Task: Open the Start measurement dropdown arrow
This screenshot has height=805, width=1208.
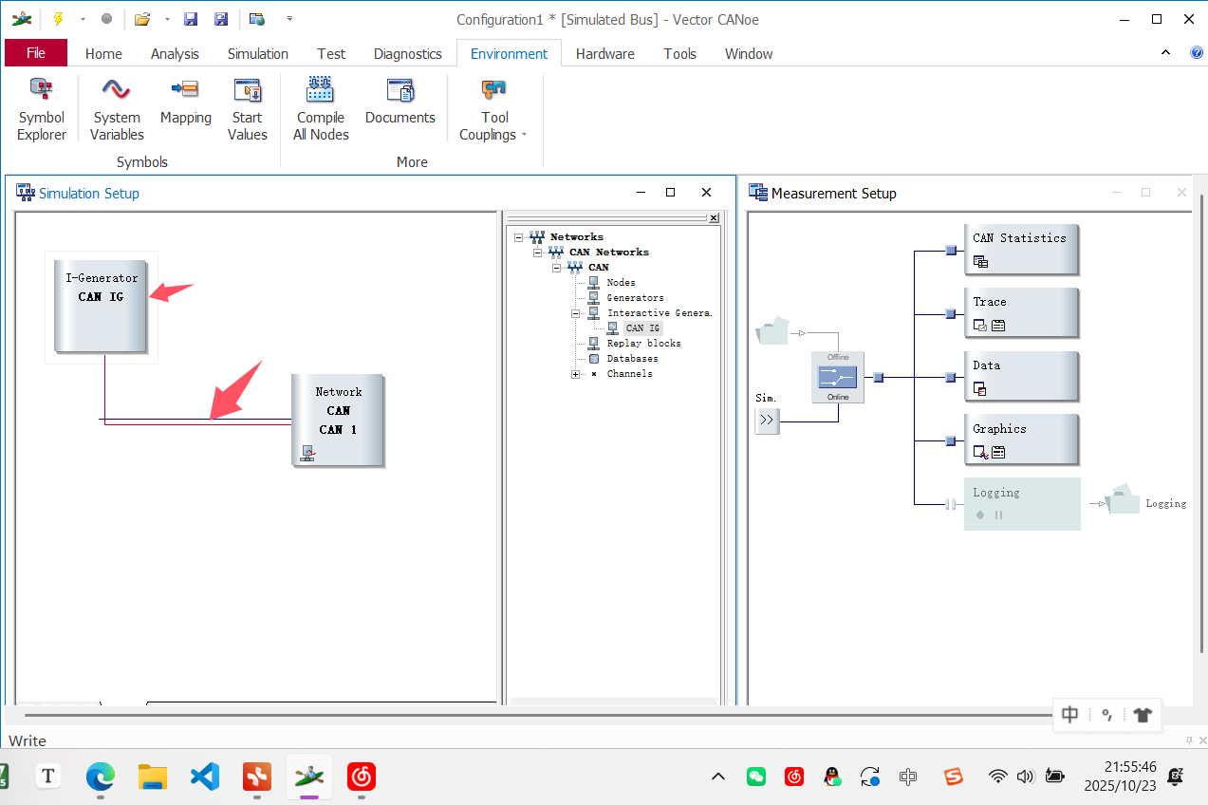Action: tap(83, 19)
